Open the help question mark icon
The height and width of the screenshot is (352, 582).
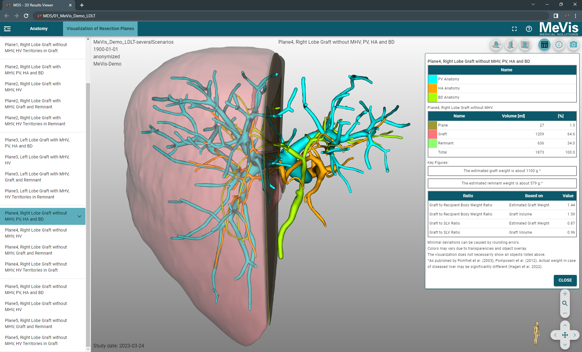tap(529, 29)
